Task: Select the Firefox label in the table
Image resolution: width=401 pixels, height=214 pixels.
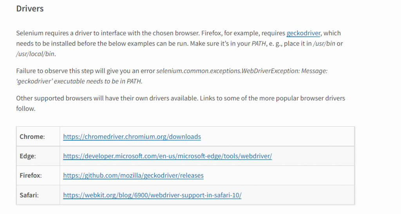Action: (x=31, y=175)
